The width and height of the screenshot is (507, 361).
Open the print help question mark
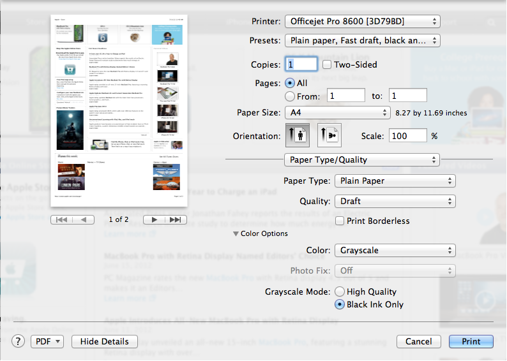pos(18,341)
